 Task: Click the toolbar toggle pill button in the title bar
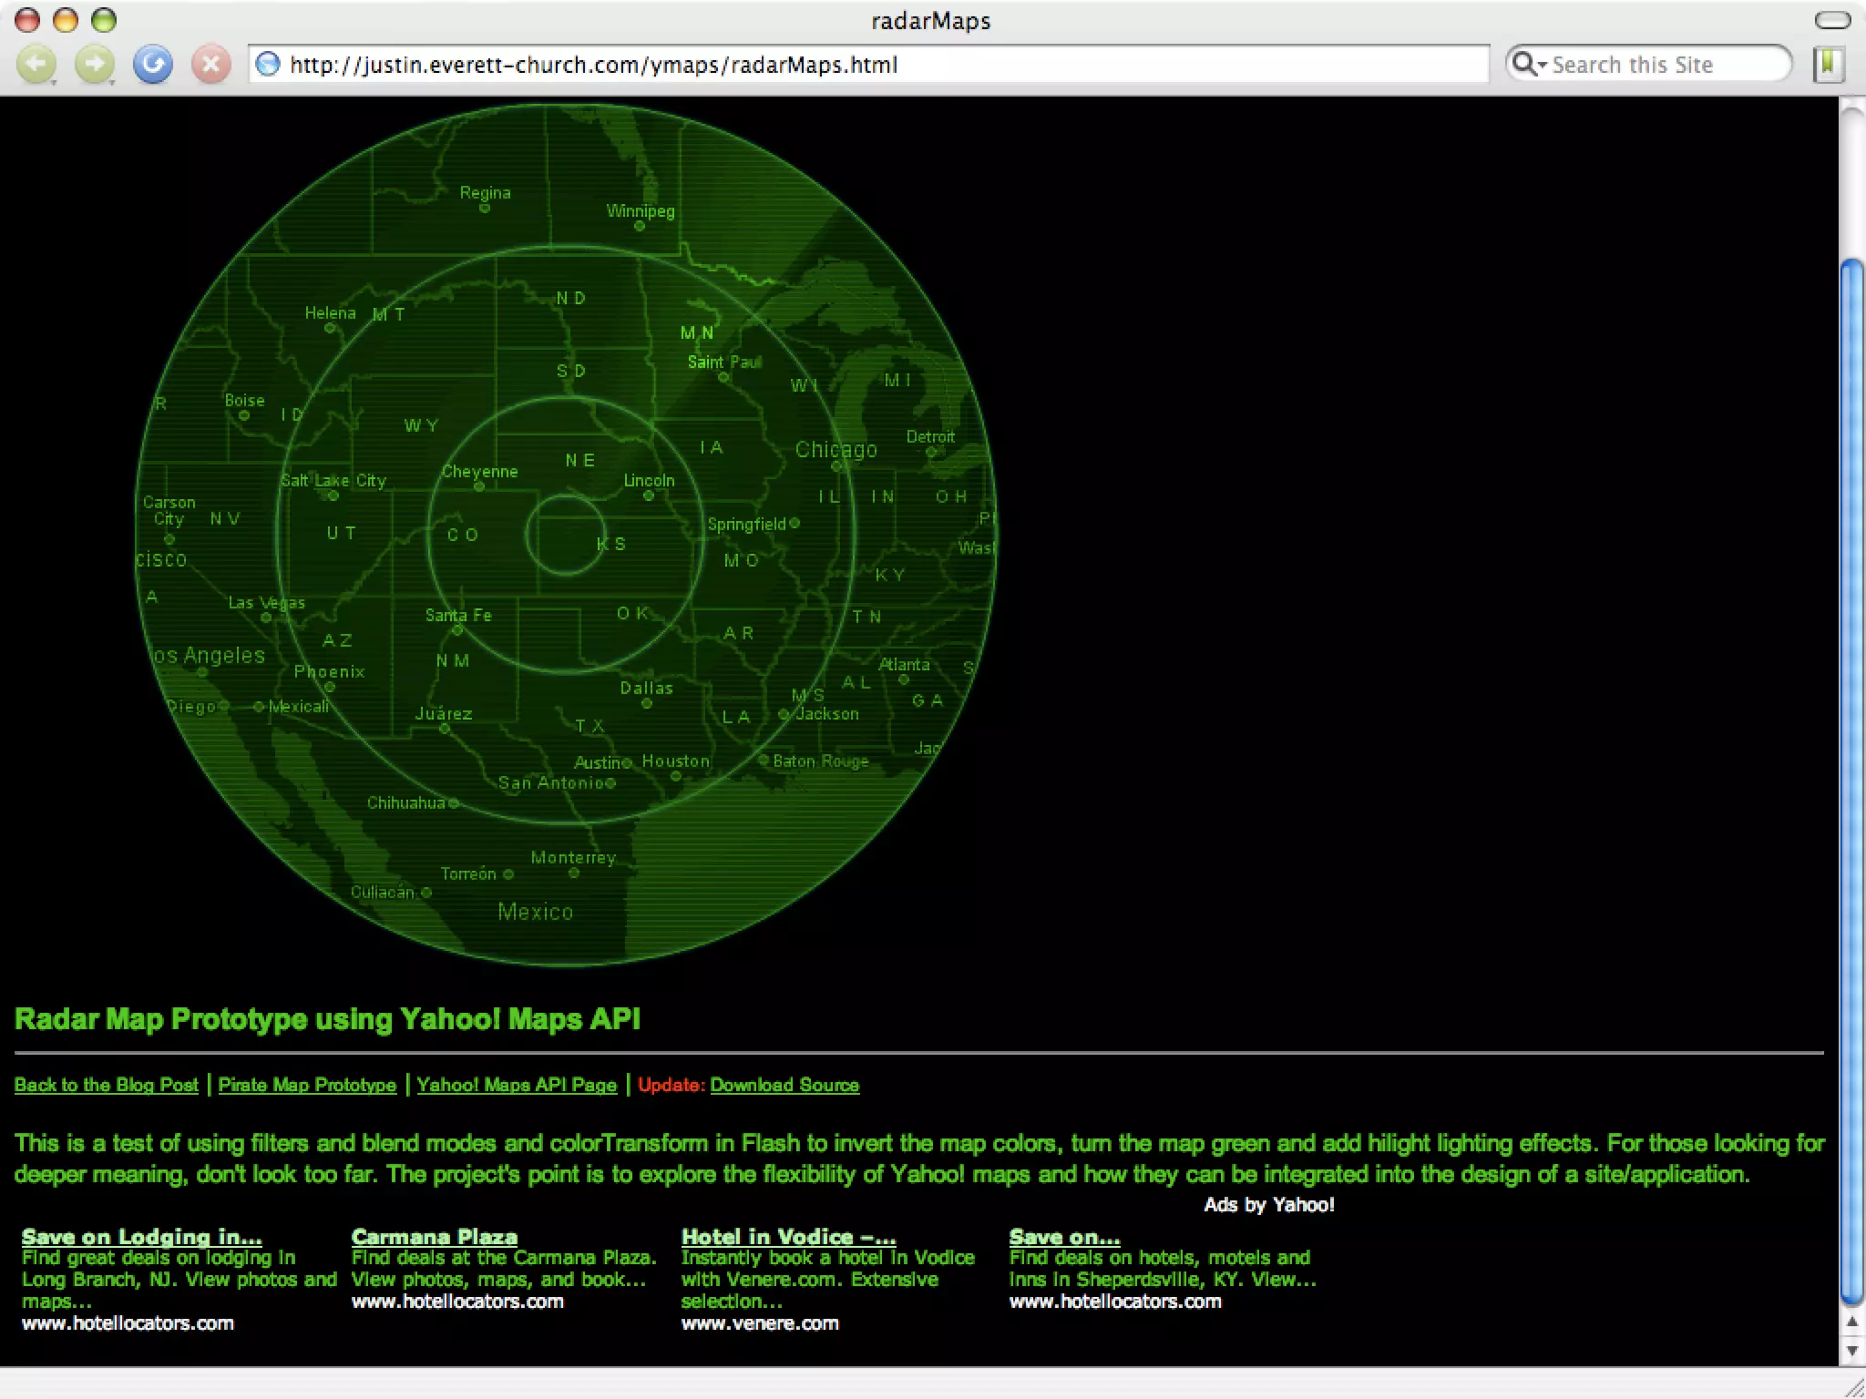(x=1832, y=20)
